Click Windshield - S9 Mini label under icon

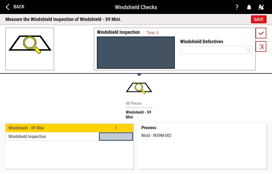click(138, 114)
